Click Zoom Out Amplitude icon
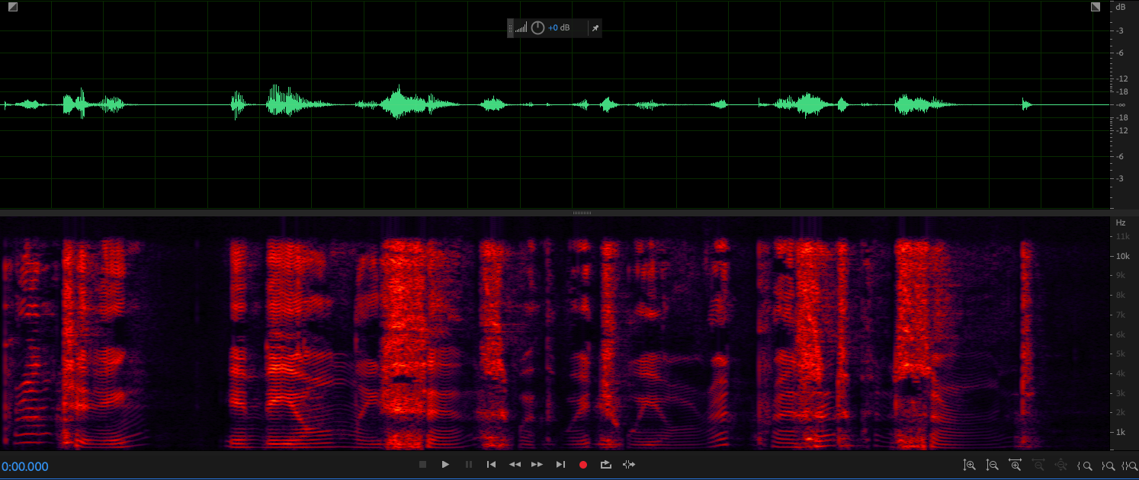Viewport: 1139px width, 480px height. coord(992,465)
